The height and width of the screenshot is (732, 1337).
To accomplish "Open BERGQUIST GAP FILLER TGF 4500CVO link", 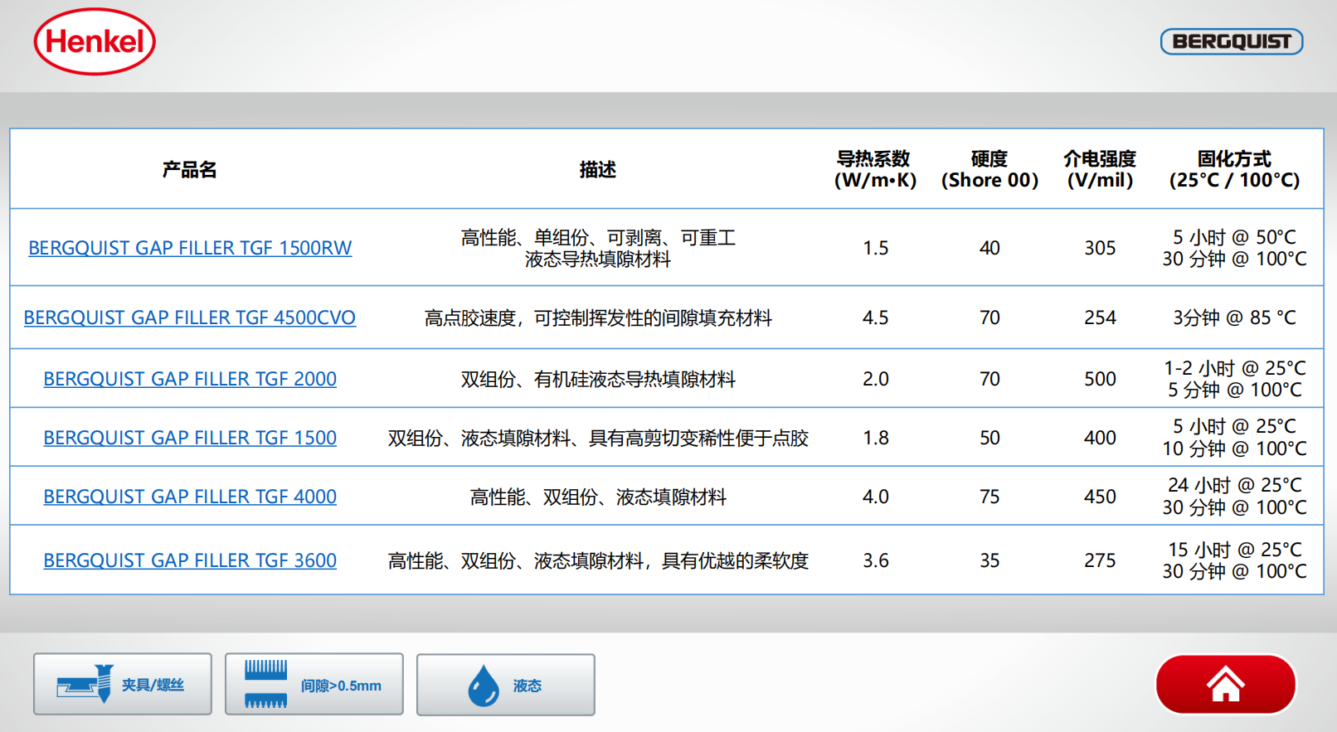I will click(x=190, y=318).
